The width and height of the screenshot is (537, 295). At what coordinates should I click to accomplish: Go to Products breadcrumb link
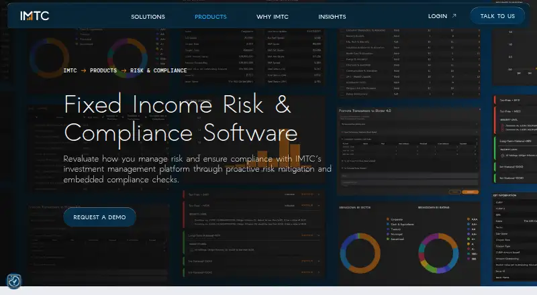103,70
